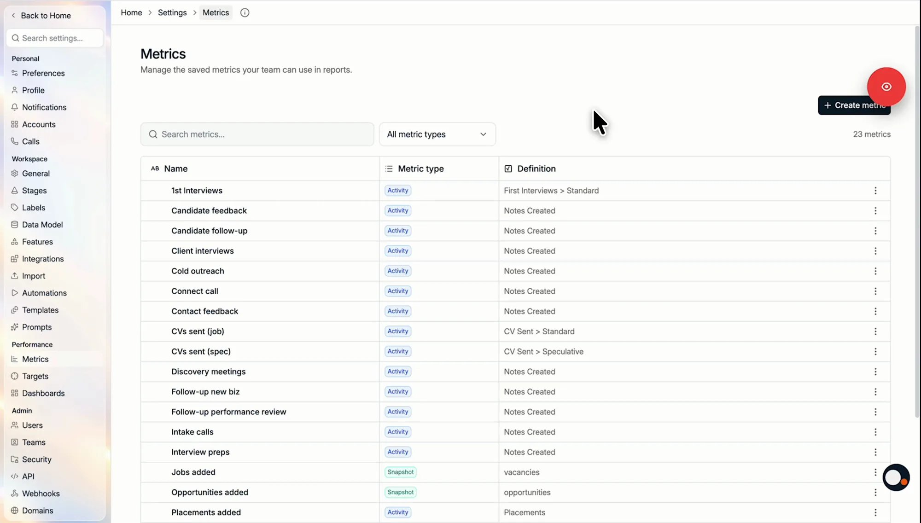
Task: Open three-dot menu for Opportunities added
Action: (875, 493)
